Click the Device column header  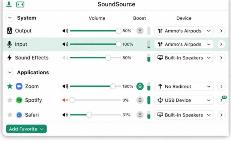(x=184, y=18)
